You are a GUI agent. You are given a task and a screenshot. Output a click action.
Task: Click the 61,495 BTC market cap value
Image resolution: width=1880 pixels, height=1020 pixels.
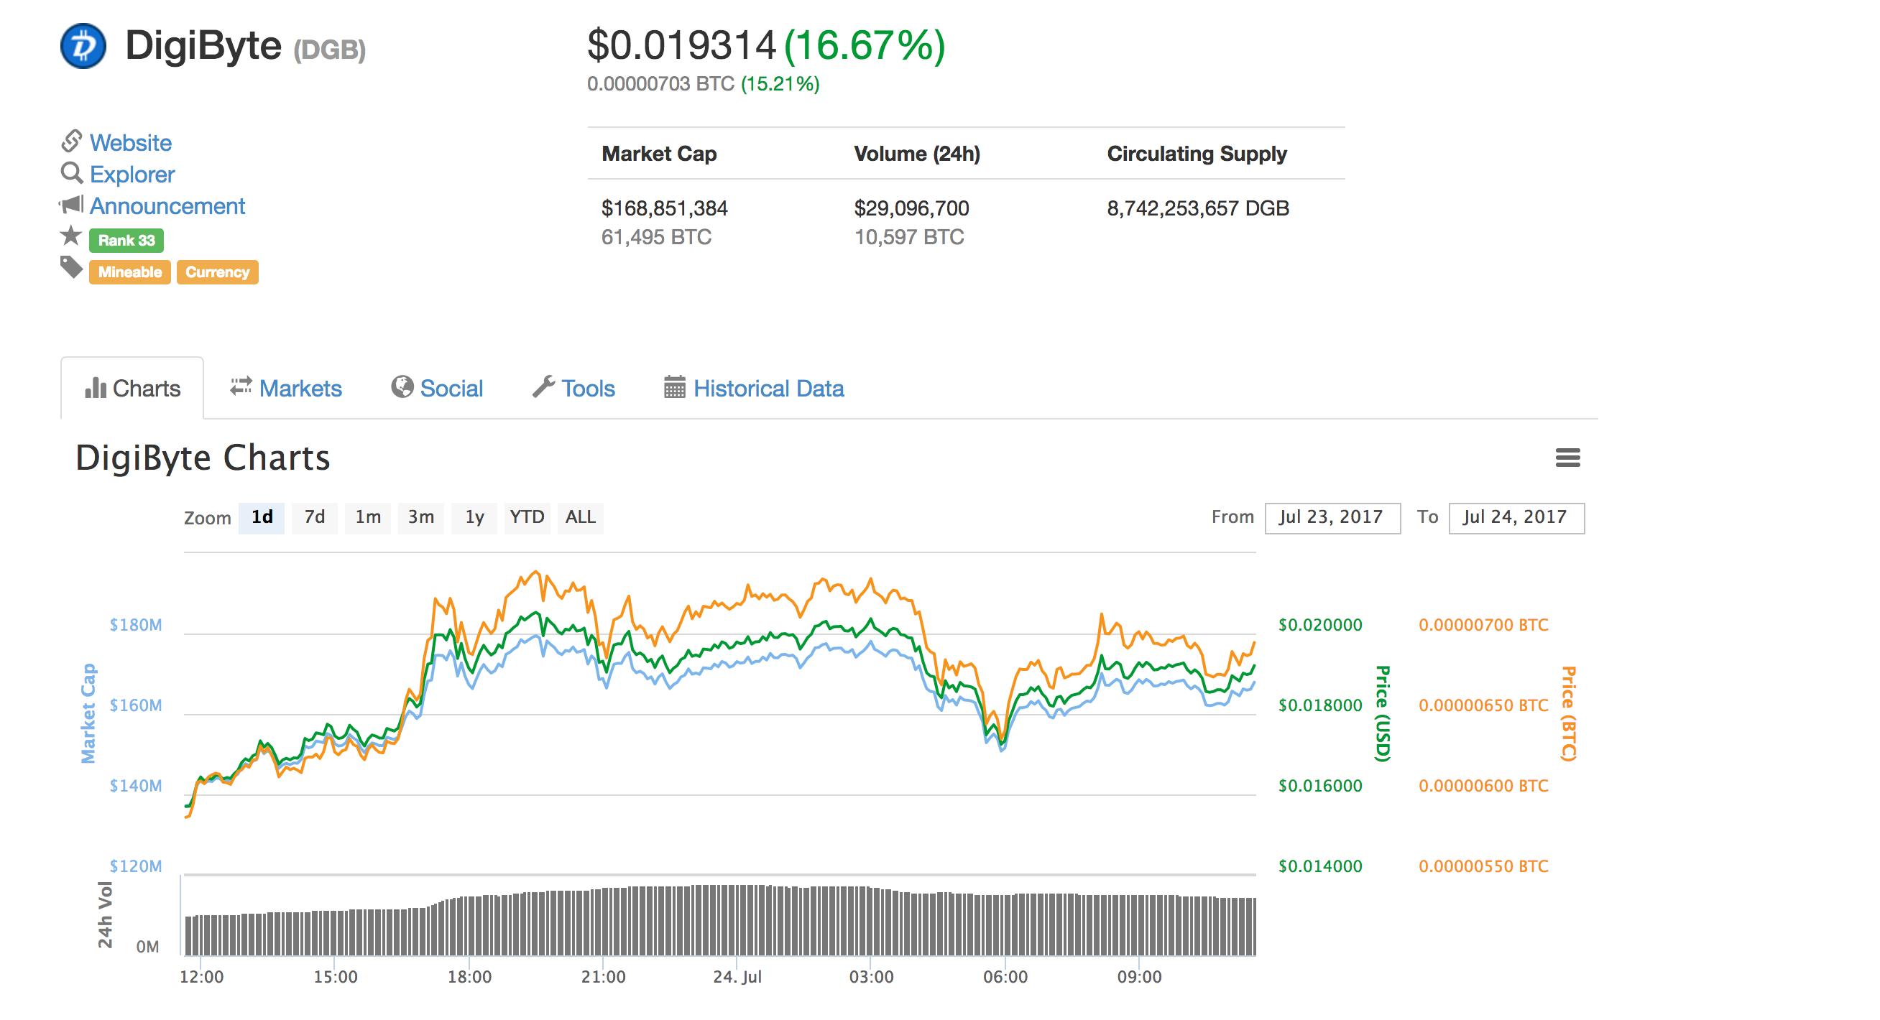[656, 237]
